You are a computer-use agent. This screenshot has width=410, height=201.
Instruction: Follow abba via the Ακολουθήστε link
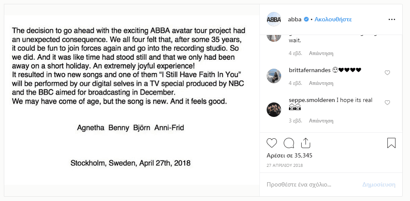333,20
